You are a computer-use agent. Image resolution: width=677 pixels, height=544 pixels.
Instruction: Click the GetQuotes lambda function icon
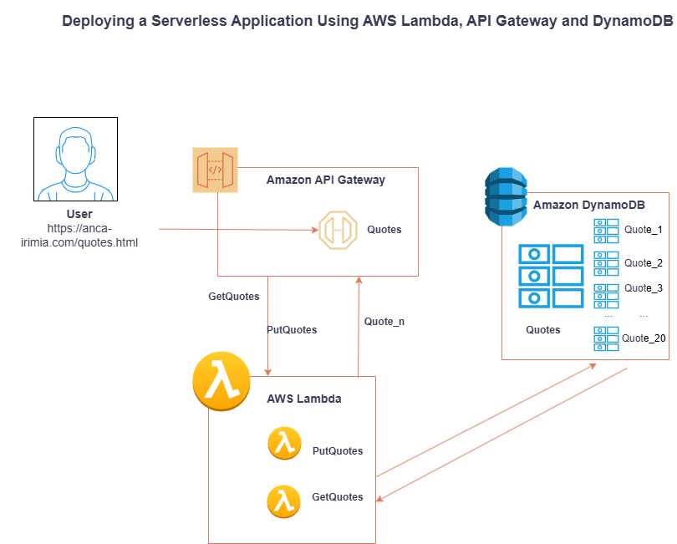pos(283,501)
